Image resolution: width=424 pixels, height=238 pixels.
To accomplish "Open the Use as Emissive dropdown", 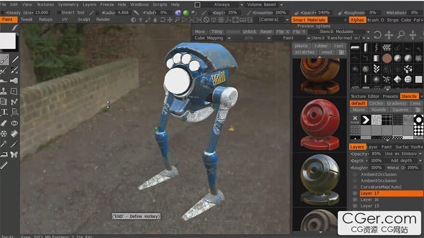I will pos(403,154).
